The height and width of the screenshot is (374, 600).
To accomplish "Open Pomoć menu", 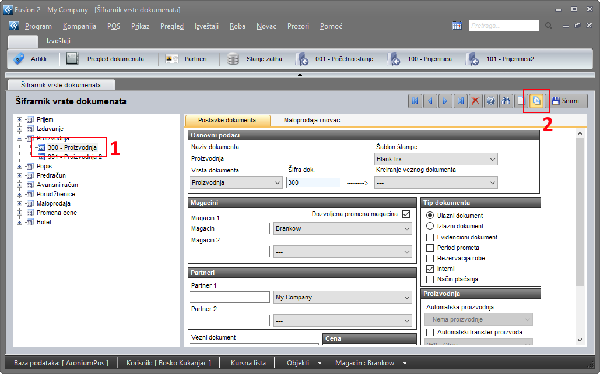I will pos(331,26).
